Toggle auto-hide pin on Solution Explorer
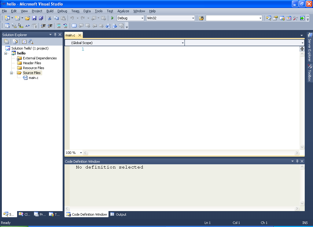Image resolution: width=313 pixels, height=227 pixels. 55,35
